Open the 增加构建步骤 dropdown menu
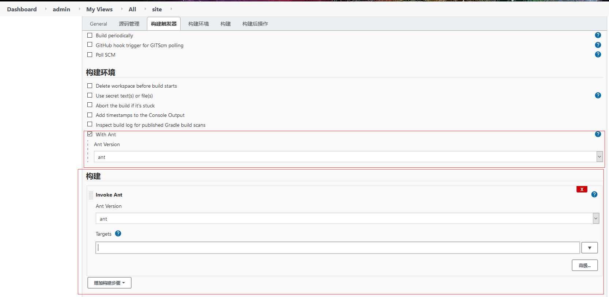Viewport: 609px width, 297px height. [109, 283]
